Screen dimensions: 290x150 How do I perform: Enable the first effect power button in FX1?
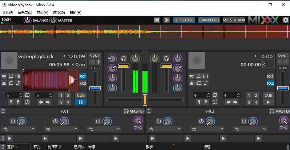[x=13, y=121]
